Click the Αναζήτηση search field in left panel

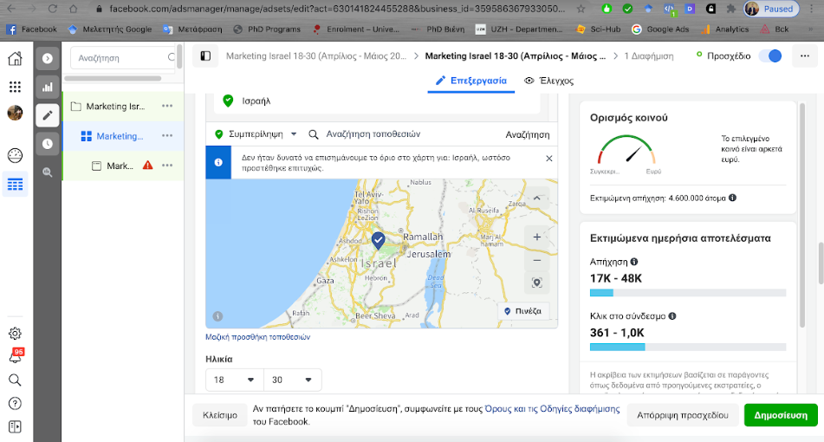pos(124,58)
